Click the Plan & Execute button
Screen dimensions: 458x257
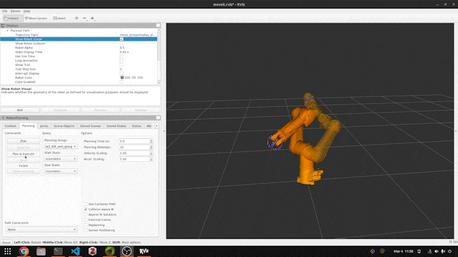(24, 154)
